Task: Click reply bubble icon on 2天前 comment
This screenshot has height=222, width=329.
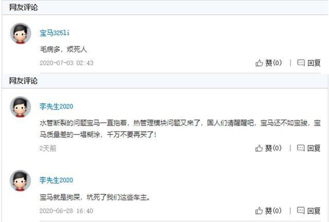Action: pos(301,148)
